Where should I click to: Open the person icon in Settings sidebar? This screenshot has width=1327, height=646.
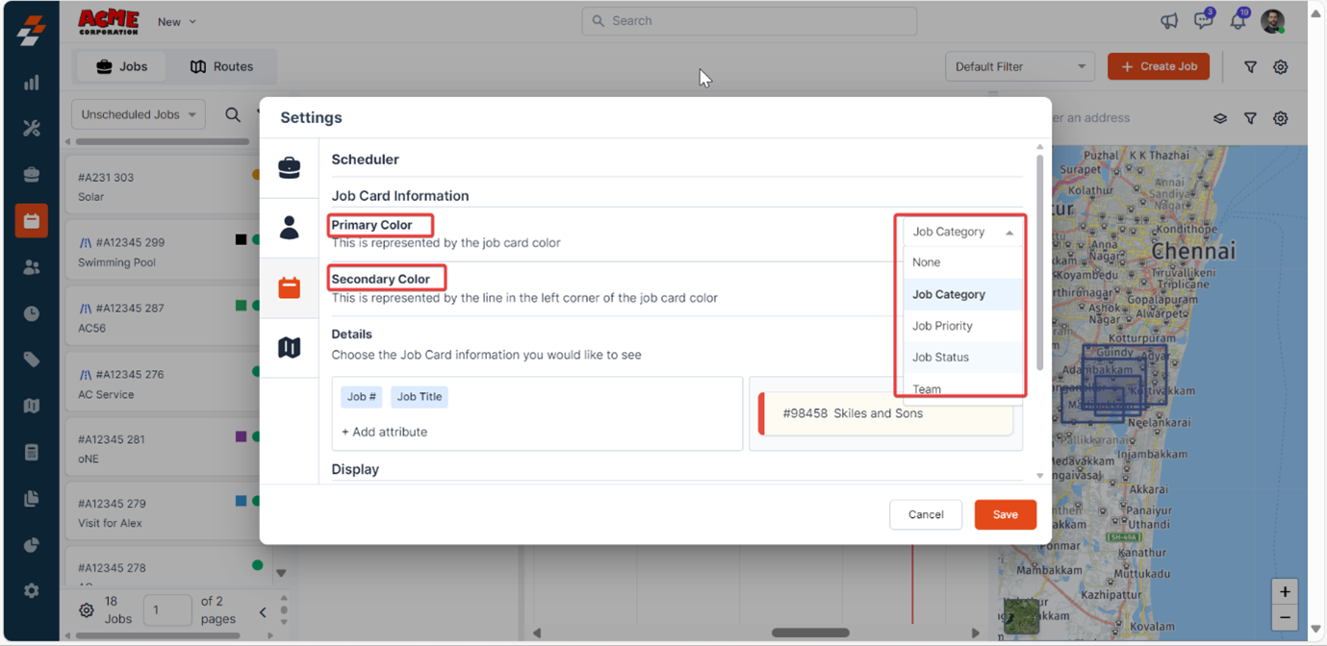coord(289,228)
